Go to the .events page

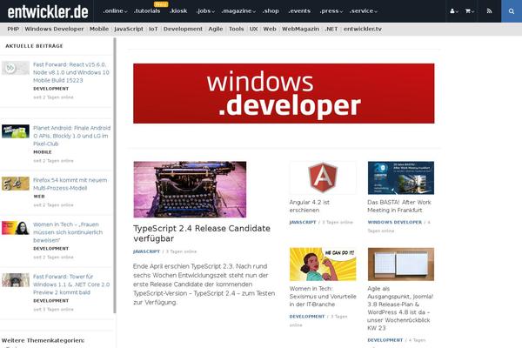(299, 11)
